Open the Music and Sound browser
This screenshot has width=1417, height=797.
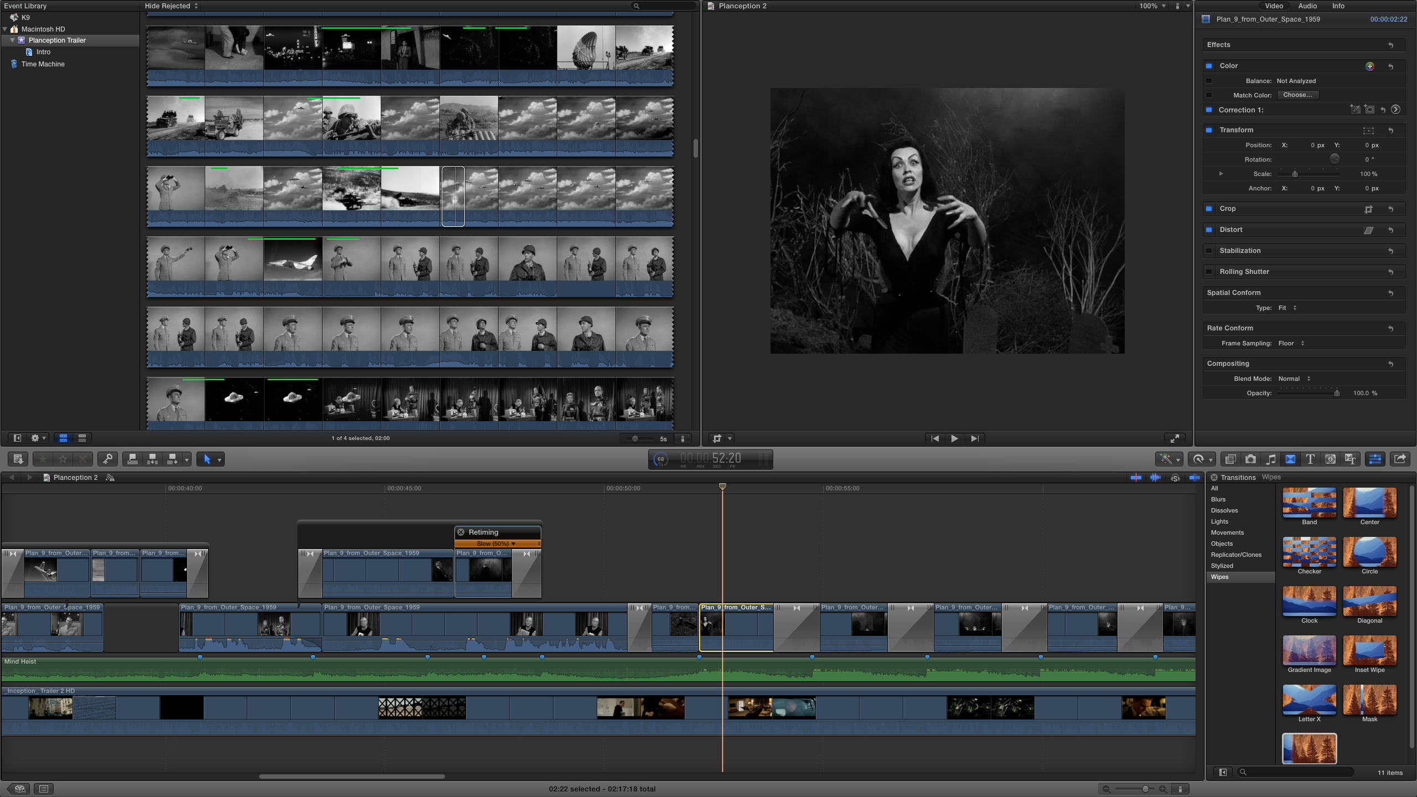coord(1271,459)
